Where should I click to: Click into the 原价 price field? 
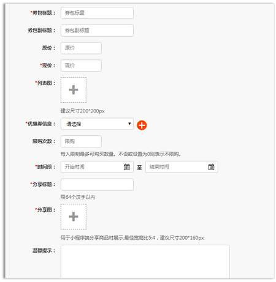(x=81, y=48)
